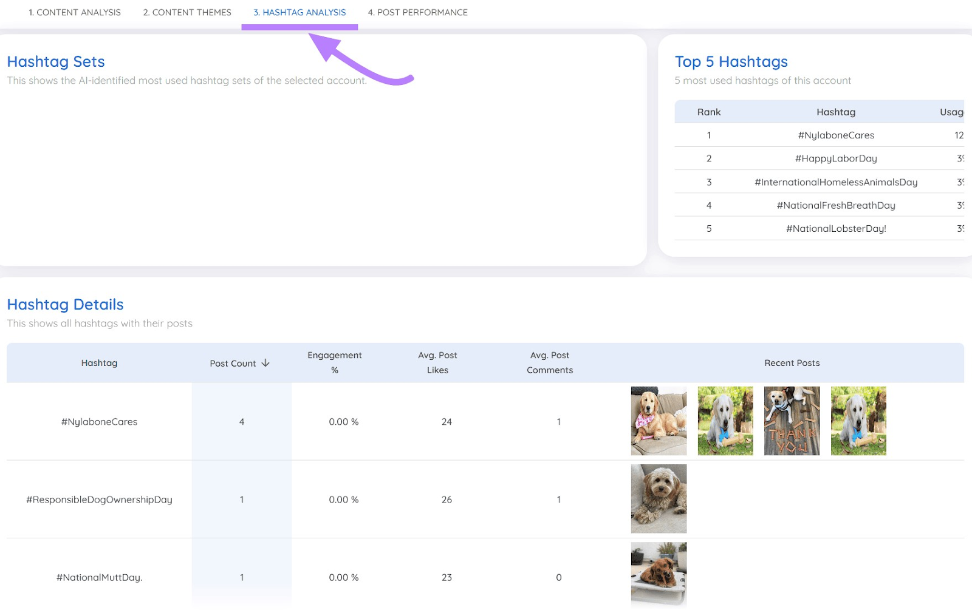Click average likes value 26
This screenshot has width=972, height=610.
click(447, 500)
